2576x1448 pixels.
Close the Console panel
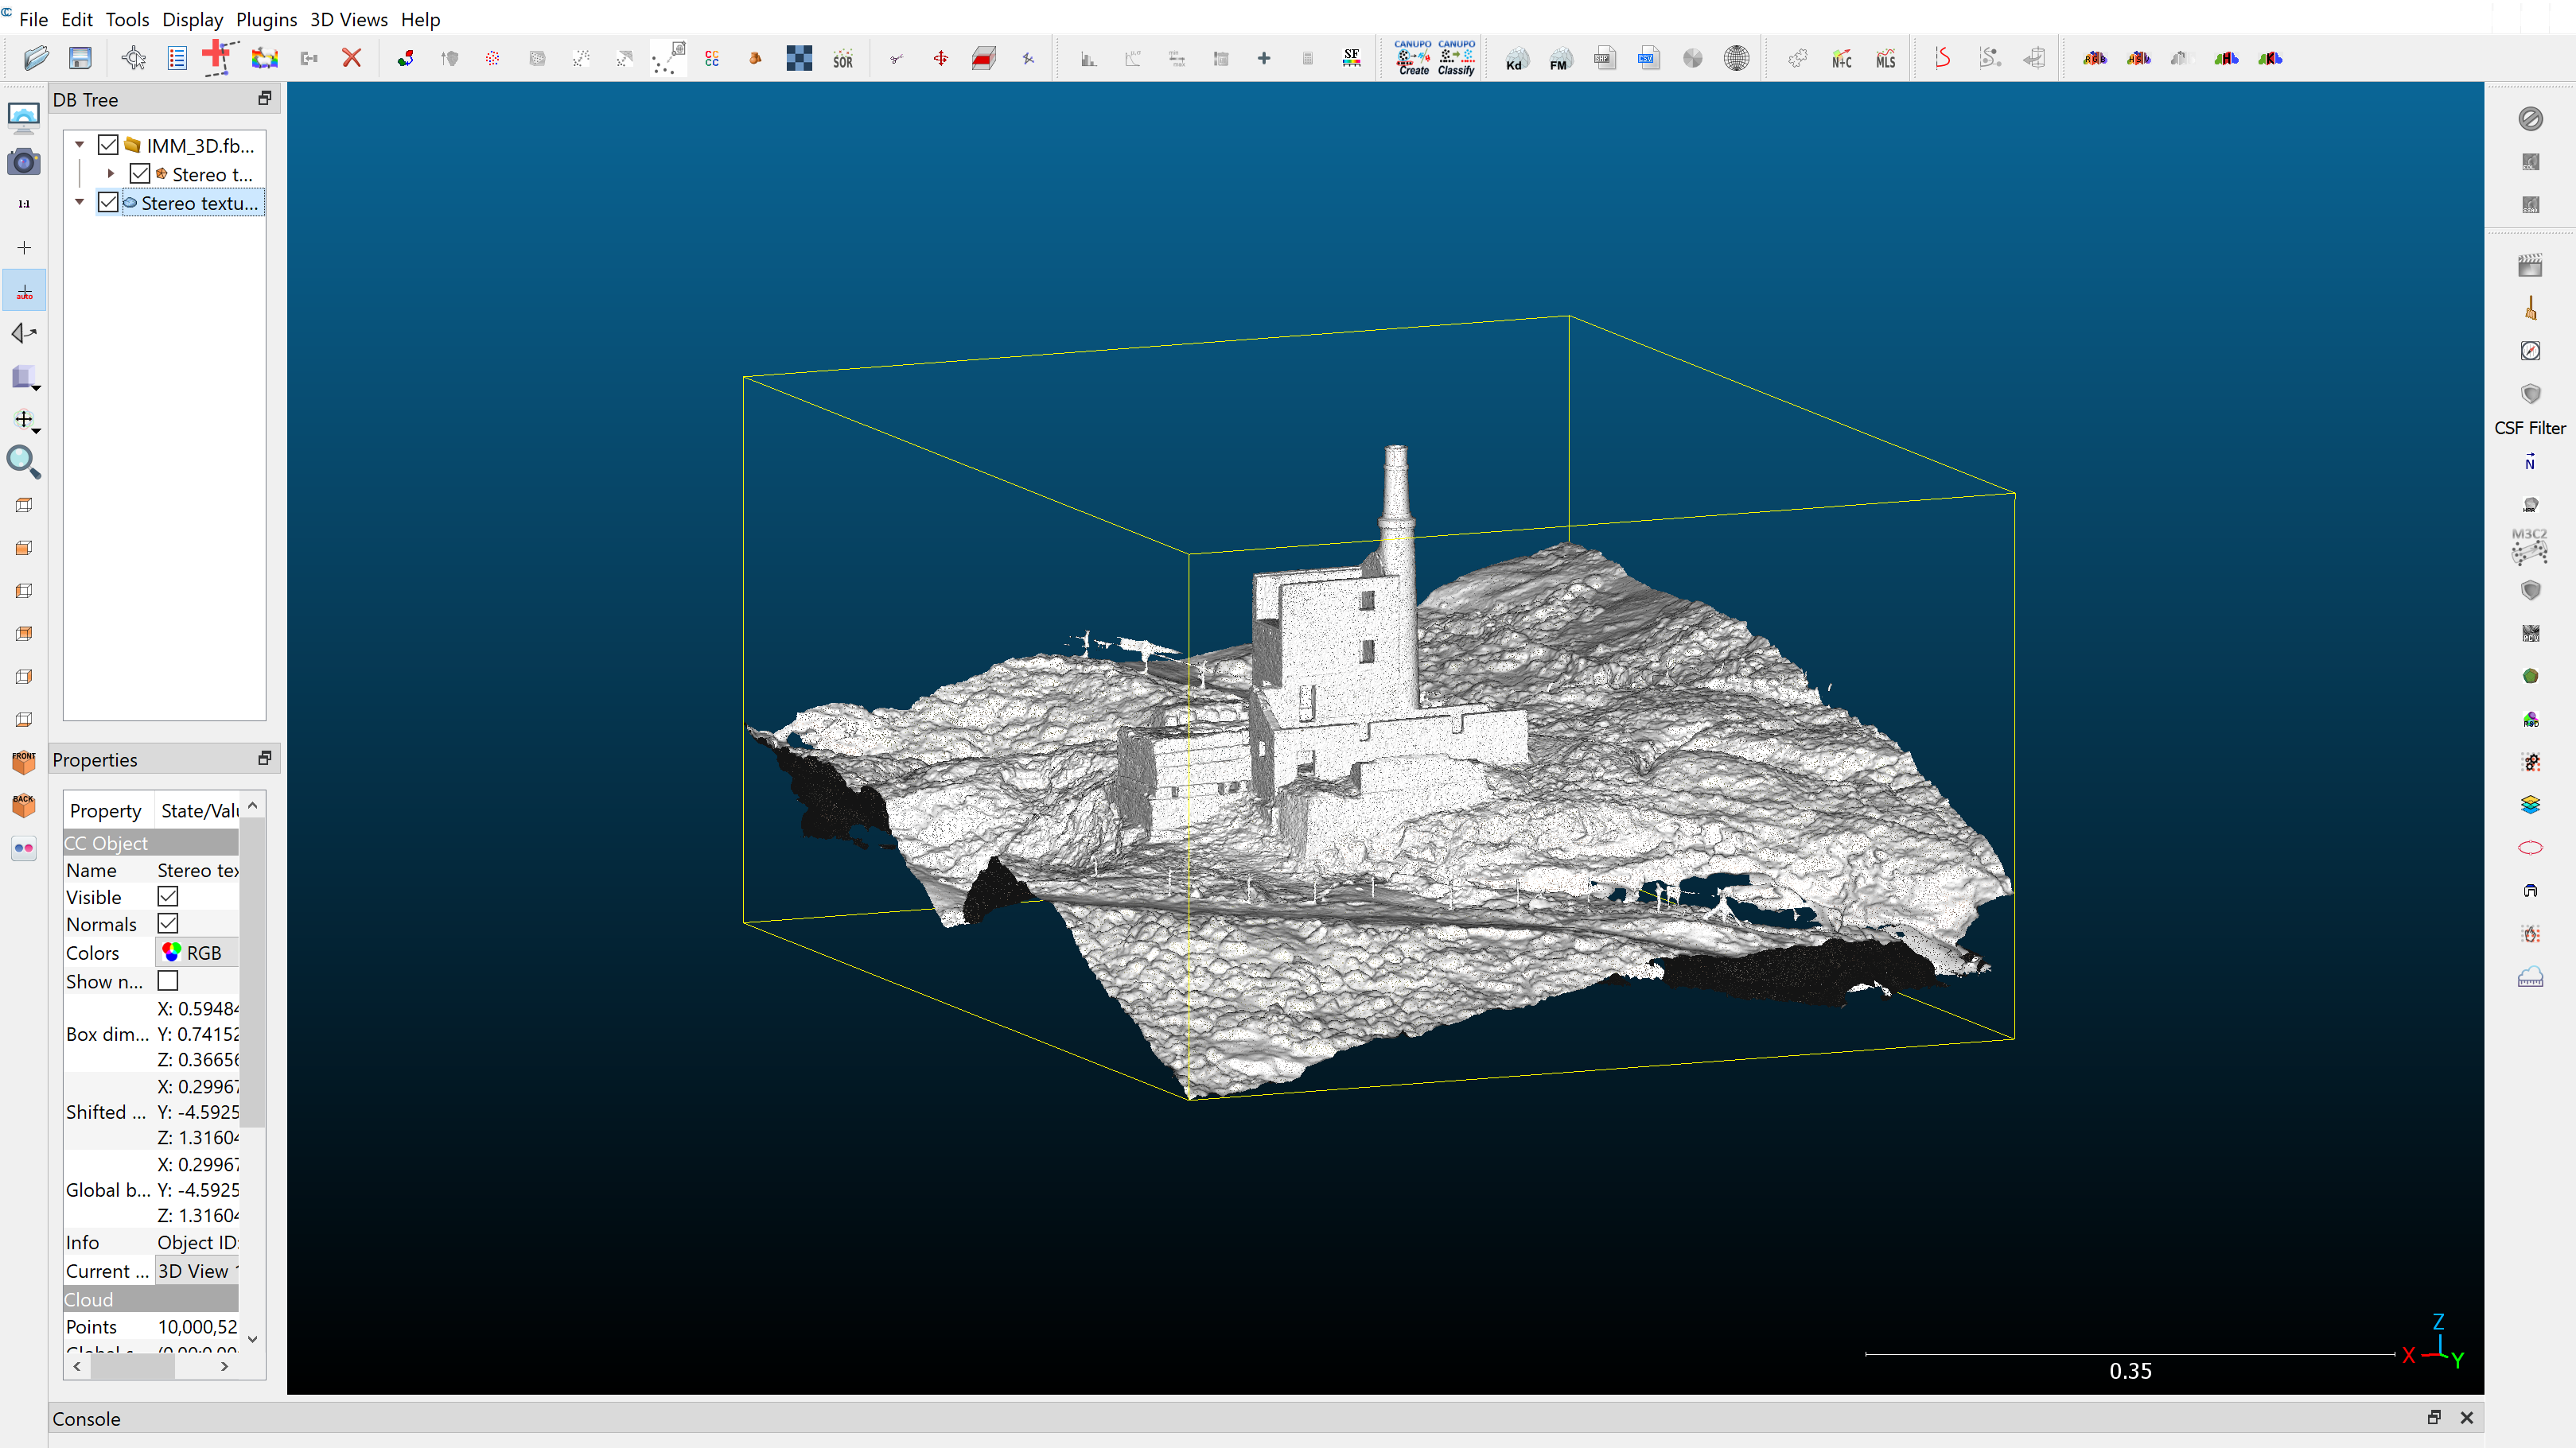coord(2466,1418)
